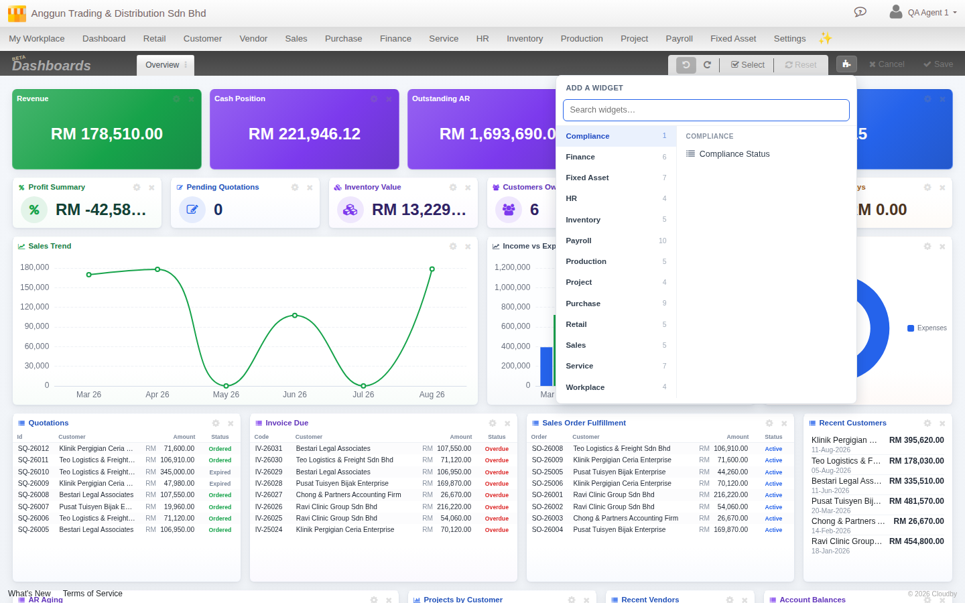Click the Search widgets input field
965x603 pixels.
tap(706, 110)
